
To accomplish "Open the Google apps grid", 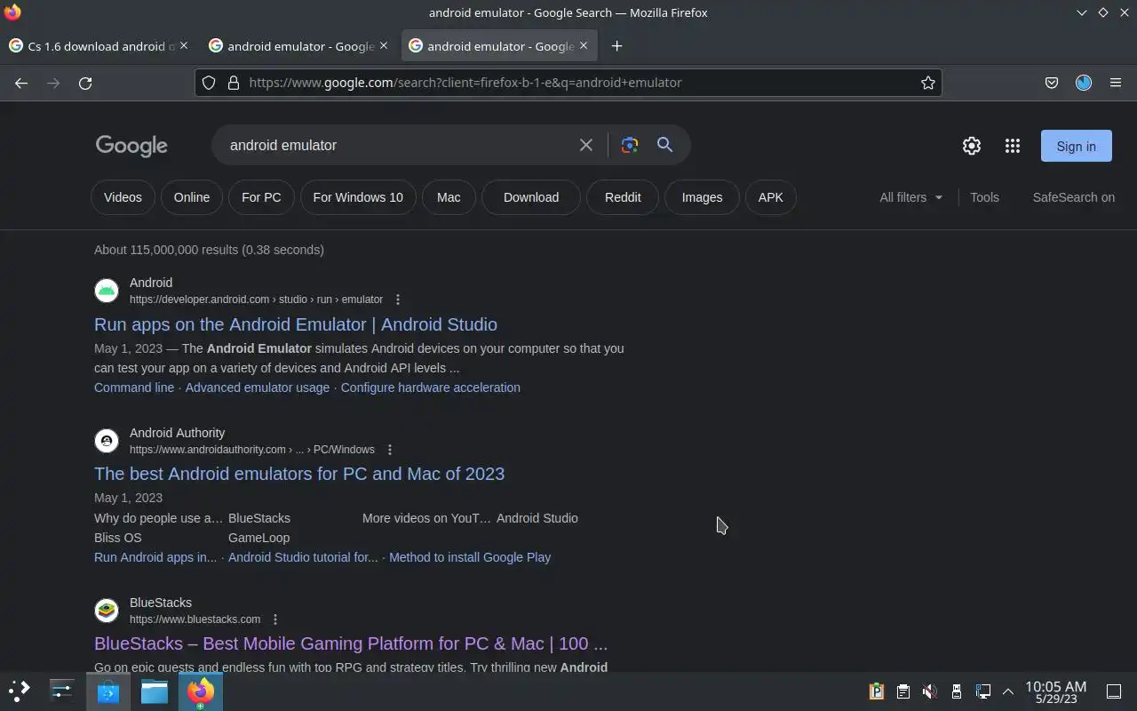I will coord(1013,146).
